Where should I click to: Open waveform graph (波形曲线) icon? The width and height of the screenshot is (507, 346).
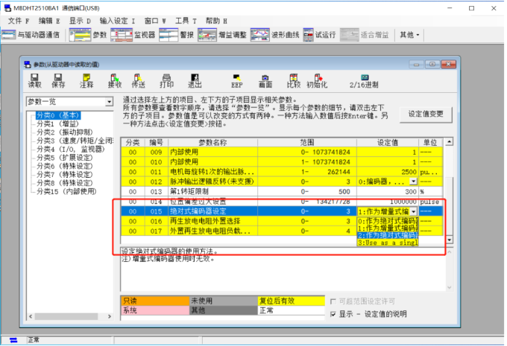259,35
